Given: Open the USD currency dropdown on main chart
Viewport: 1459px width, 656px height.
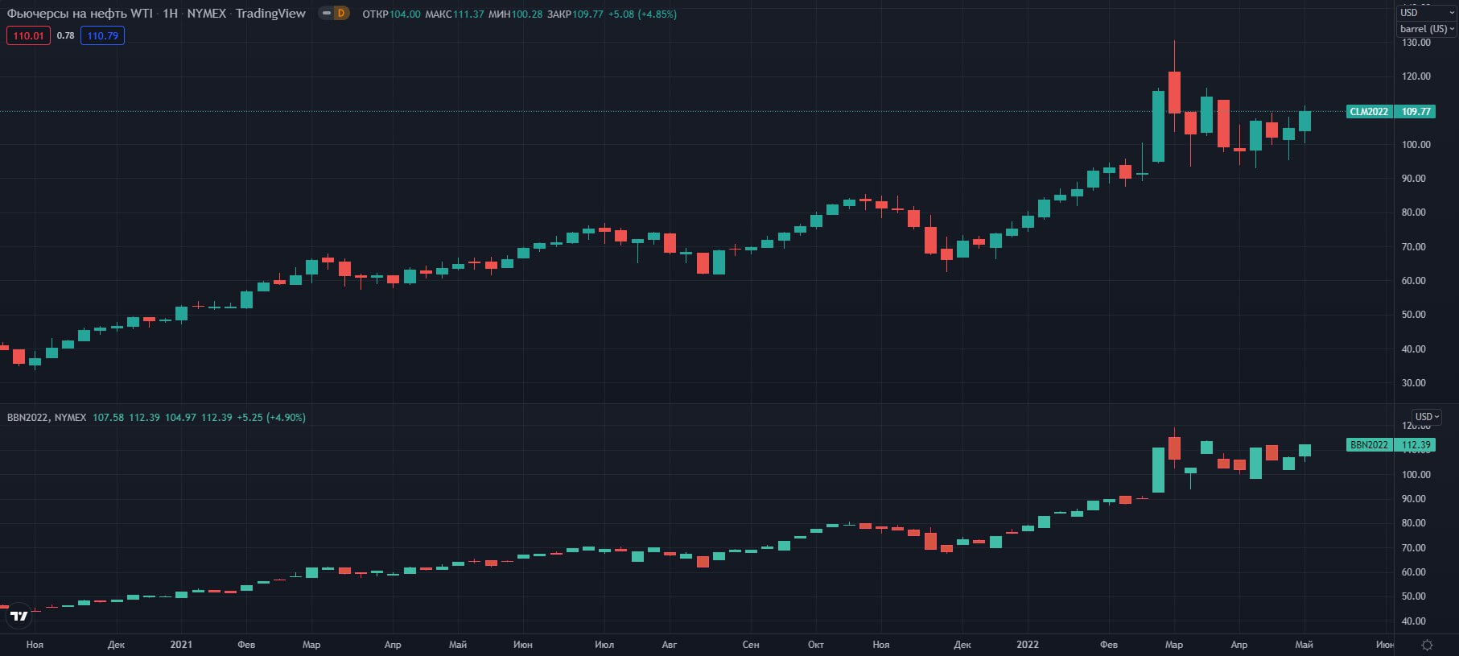Looking at the screenshot, I should tap(1426, 12).
